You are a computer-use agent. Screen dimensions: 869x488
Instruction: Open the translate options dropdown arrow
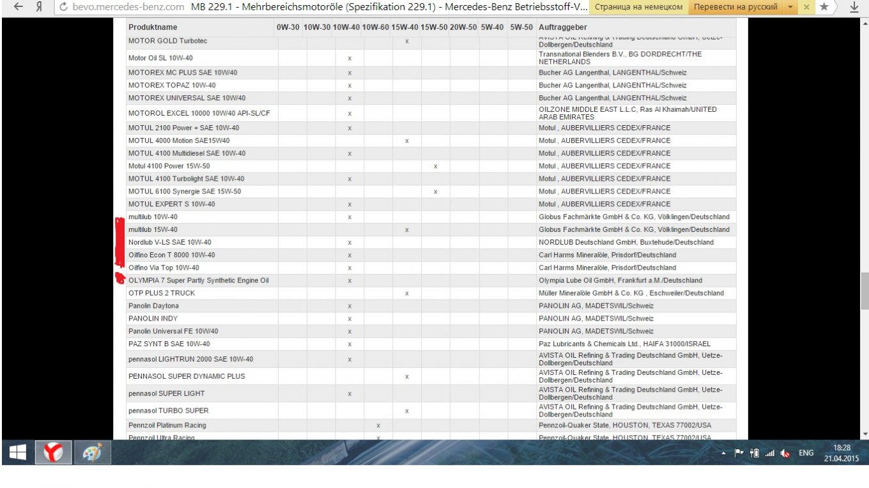(790, 7)
